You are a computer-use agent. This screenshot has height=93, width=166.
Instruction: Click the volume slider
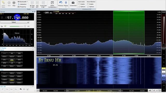pos(18,26)
